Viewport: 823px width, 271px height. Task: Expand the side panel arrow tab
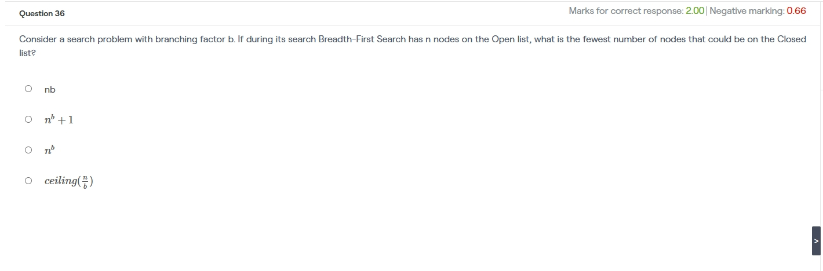pos(816,241)
